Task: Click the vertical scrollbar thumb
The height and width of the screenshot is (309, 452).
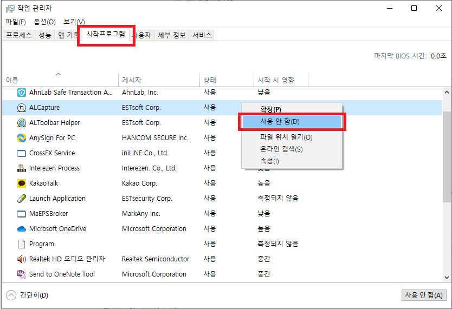Action: click(x=447, y=157)
